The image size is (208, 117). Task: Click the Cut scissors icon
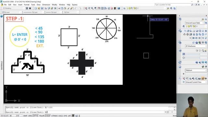[59, 8]
